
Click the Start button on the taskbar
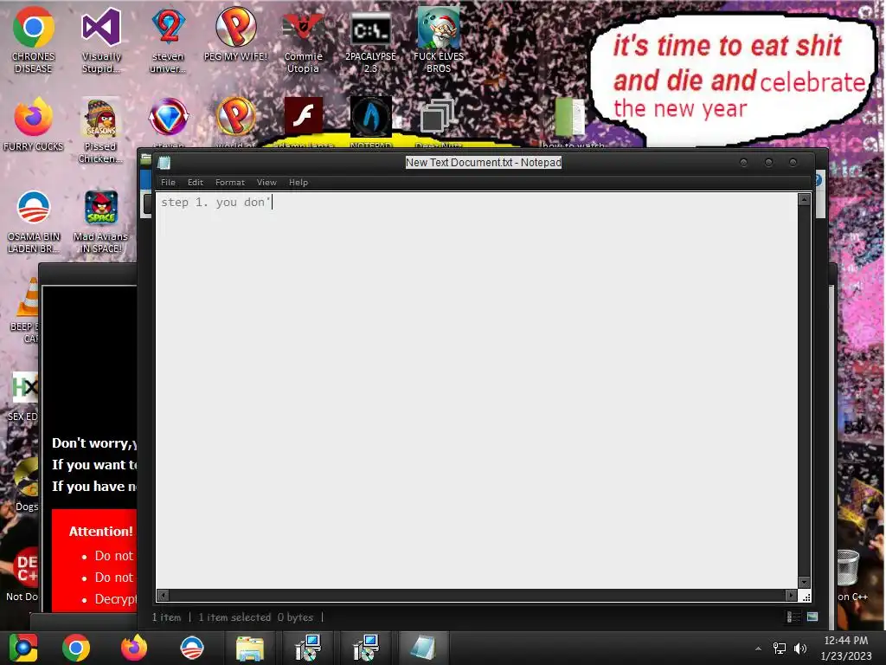click(x=23, y=648)
